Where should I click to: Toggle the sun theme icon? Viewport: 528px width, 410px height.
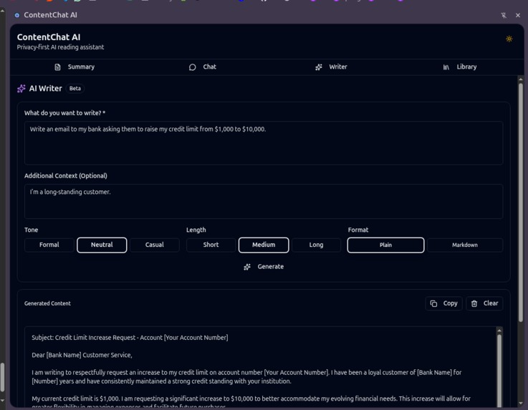click(509, 39)
